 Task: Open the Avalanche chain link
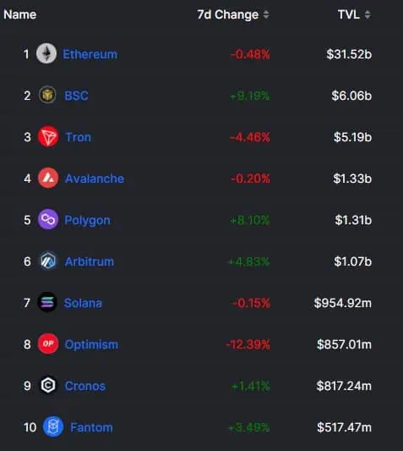[x=95, y=179]
